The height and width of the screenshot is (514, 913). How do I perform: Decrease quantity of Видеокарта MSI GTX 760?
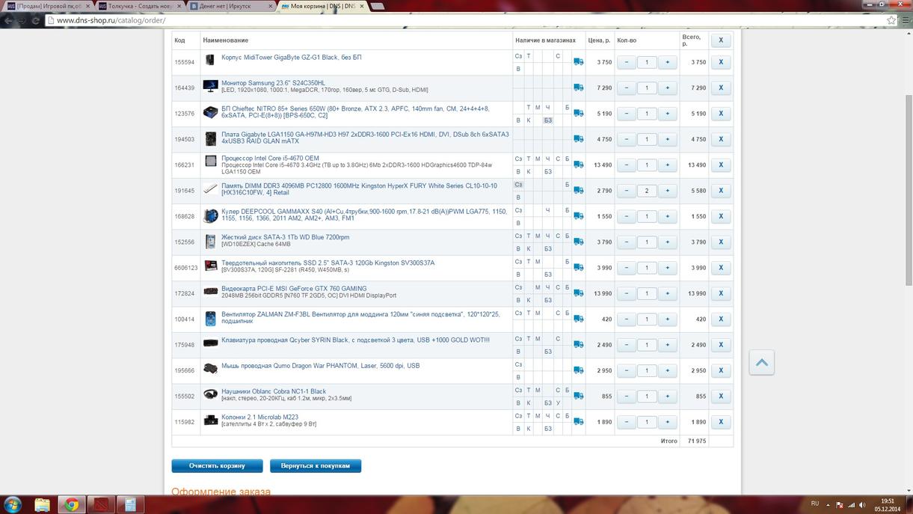tap(627, 293)
